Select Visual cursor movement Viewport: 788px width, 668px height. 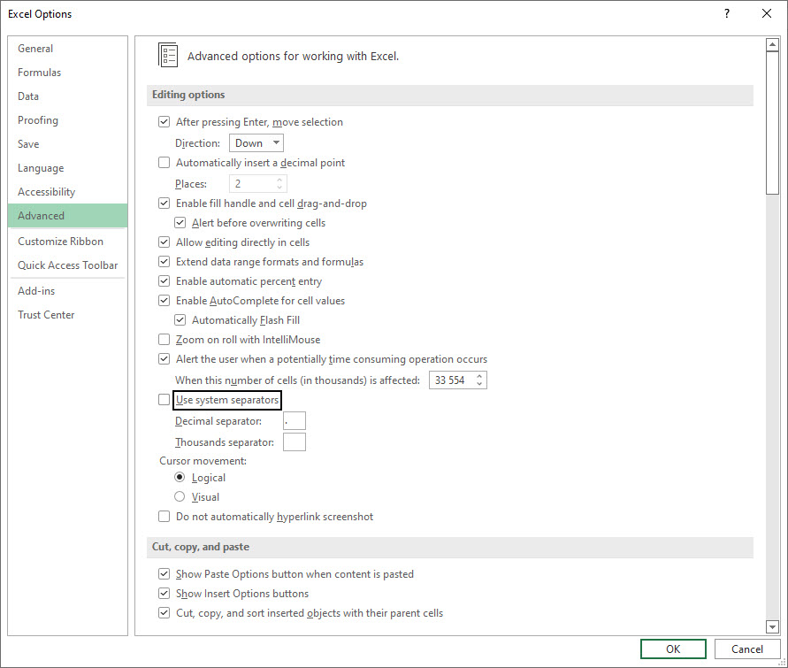[x=180, y=496]
